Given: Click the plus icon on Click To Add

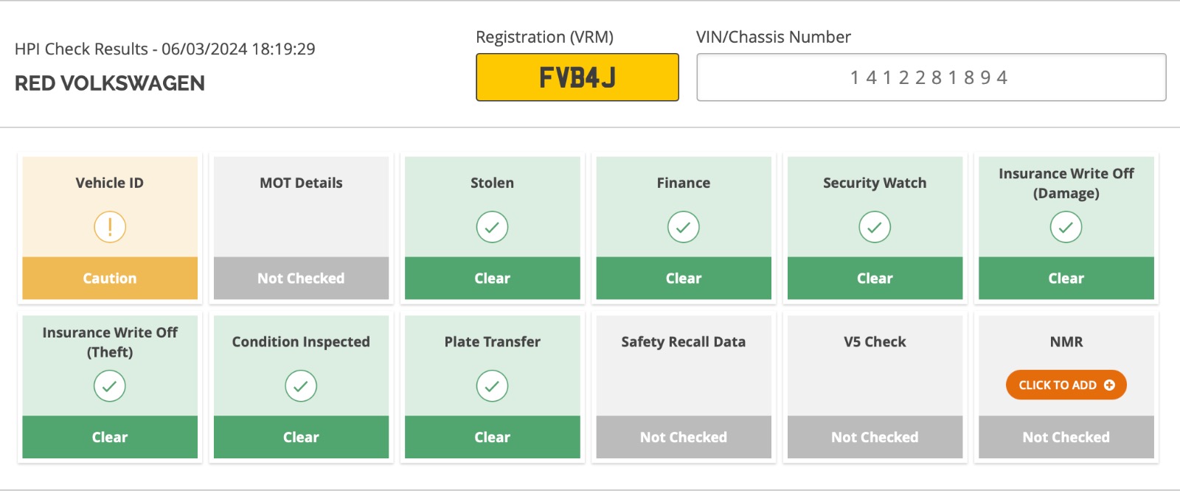Looking at the screenshot, I should tap(1109, 385).
